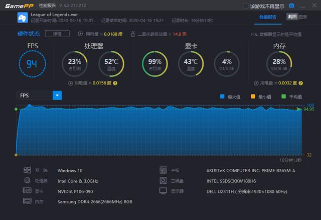Click the system (系统) icon
The image size is (321, 220).
coord(27,170)
